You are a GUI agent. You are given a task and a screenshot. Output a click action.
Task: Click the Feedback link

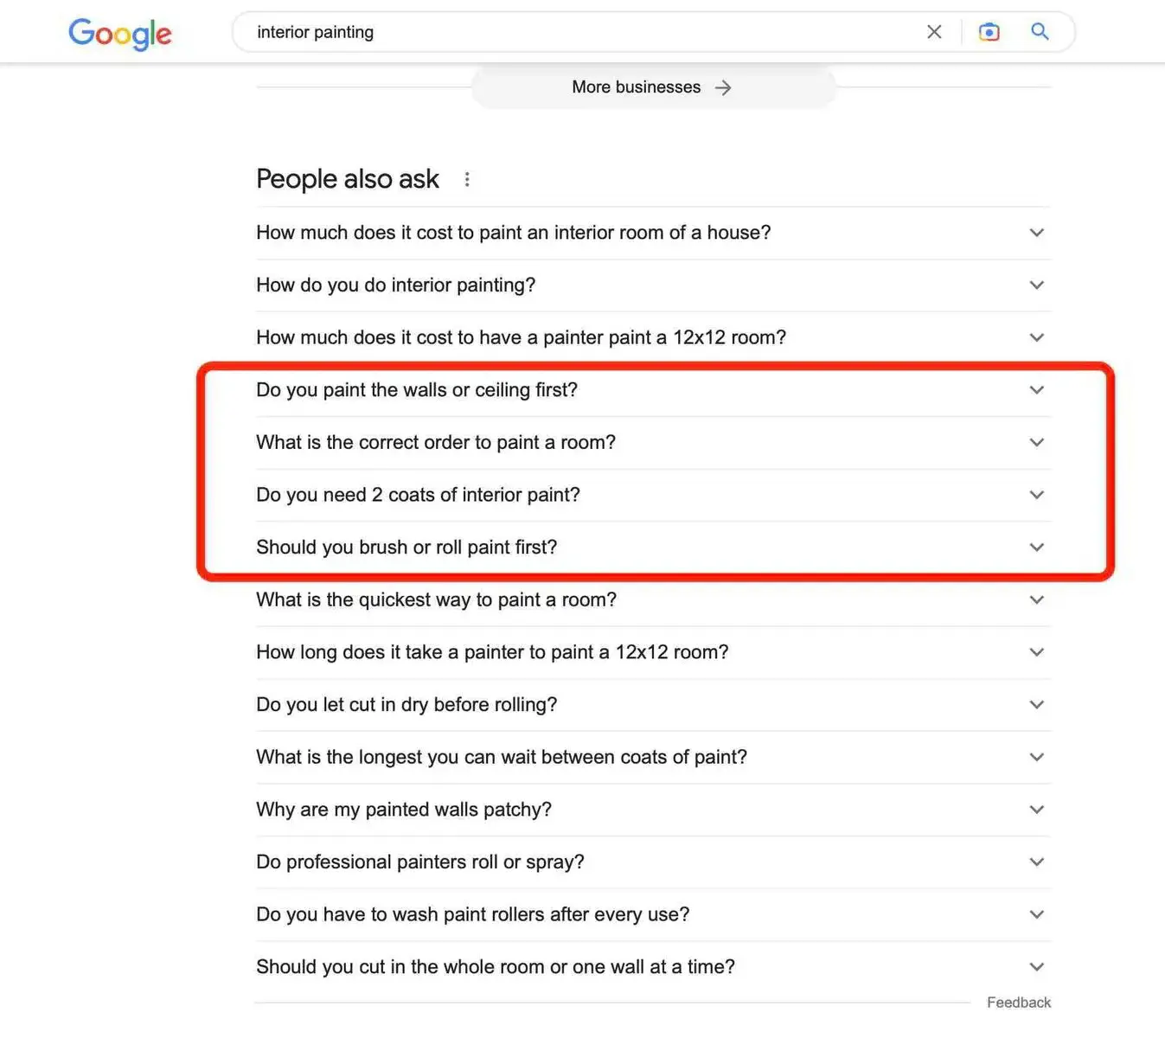pyautogui.click(x=1018, y=1002)
